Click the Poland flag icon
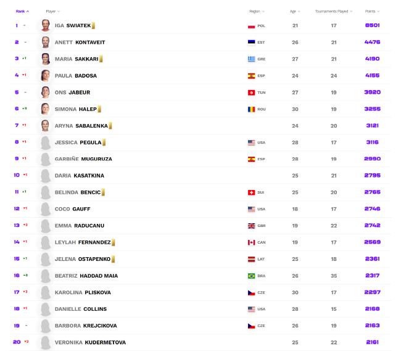 coord(251,26)
